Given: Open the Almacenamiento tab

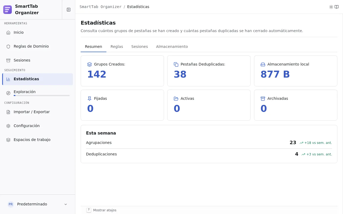Looking at the screenshot, I should 172,47.
